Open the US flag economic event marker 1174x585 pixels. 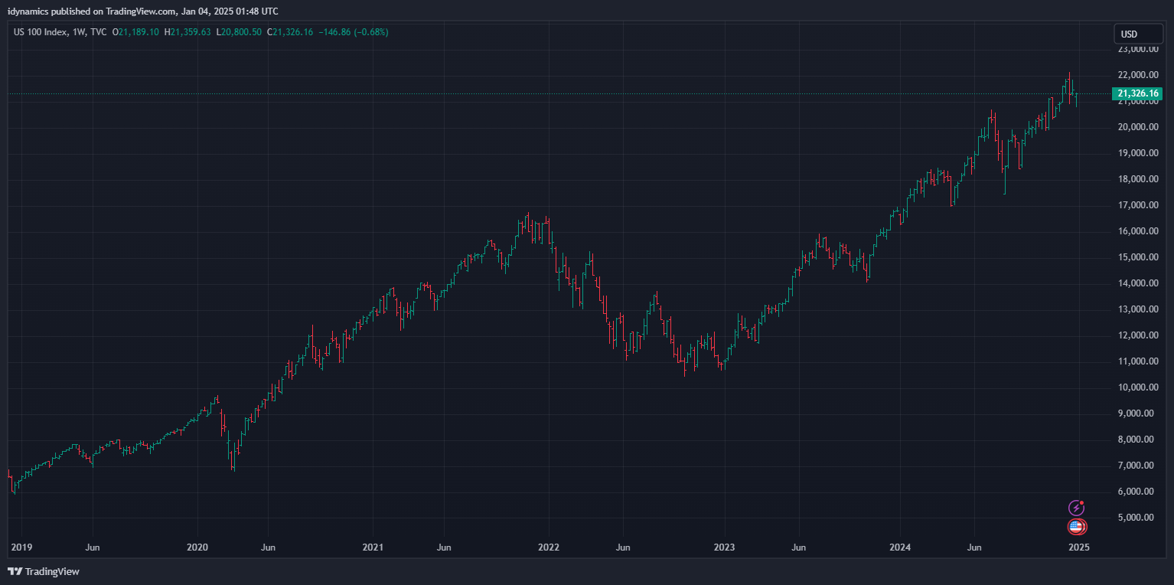1076,526
